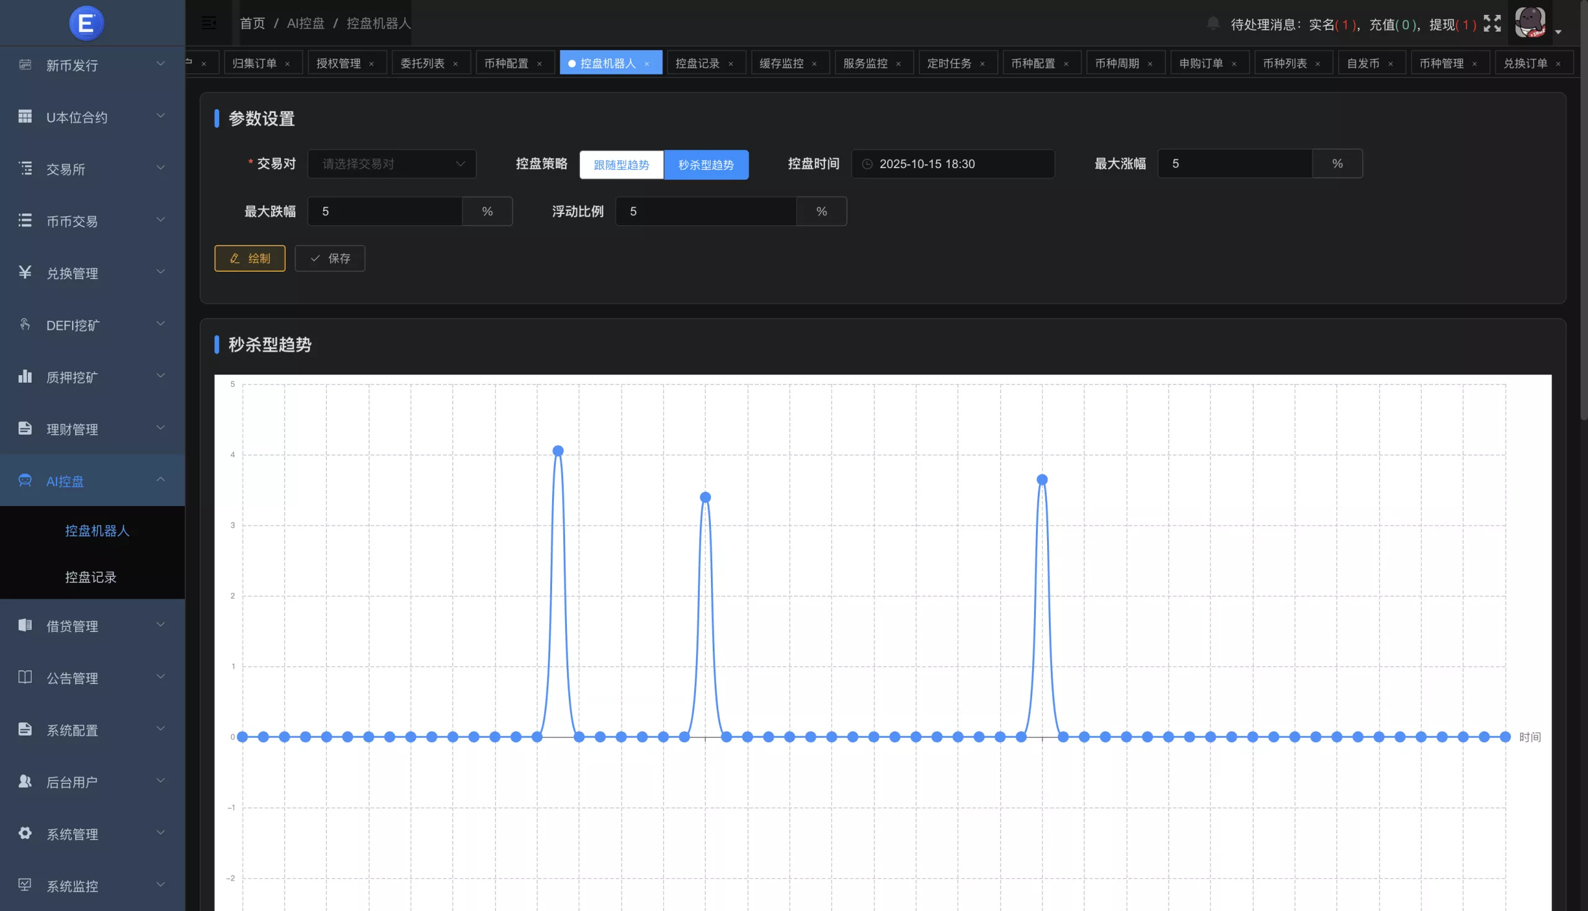Click the E logo icon

pyautogui.click(x=86, y=23)
